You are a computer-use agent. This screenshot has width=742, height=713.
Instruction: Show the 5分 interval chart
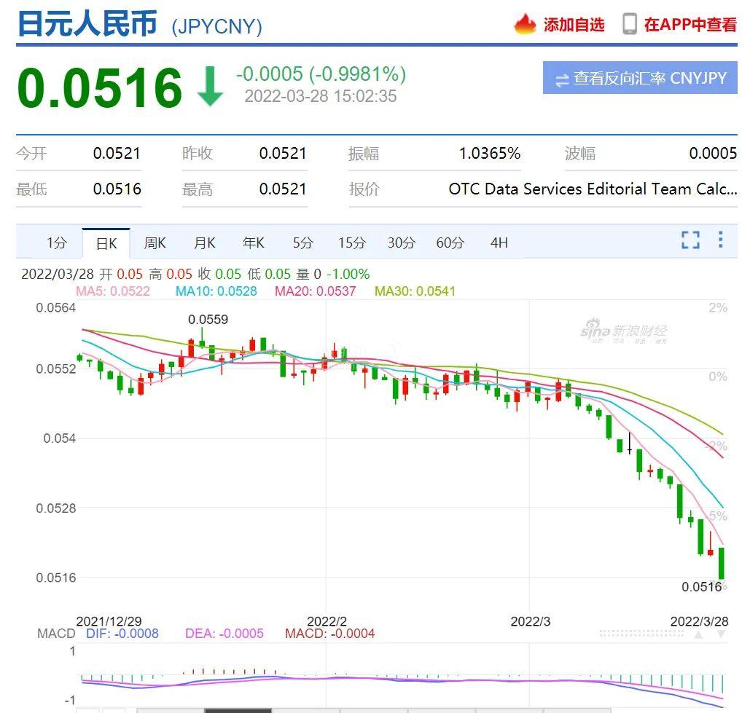point(302,243)
